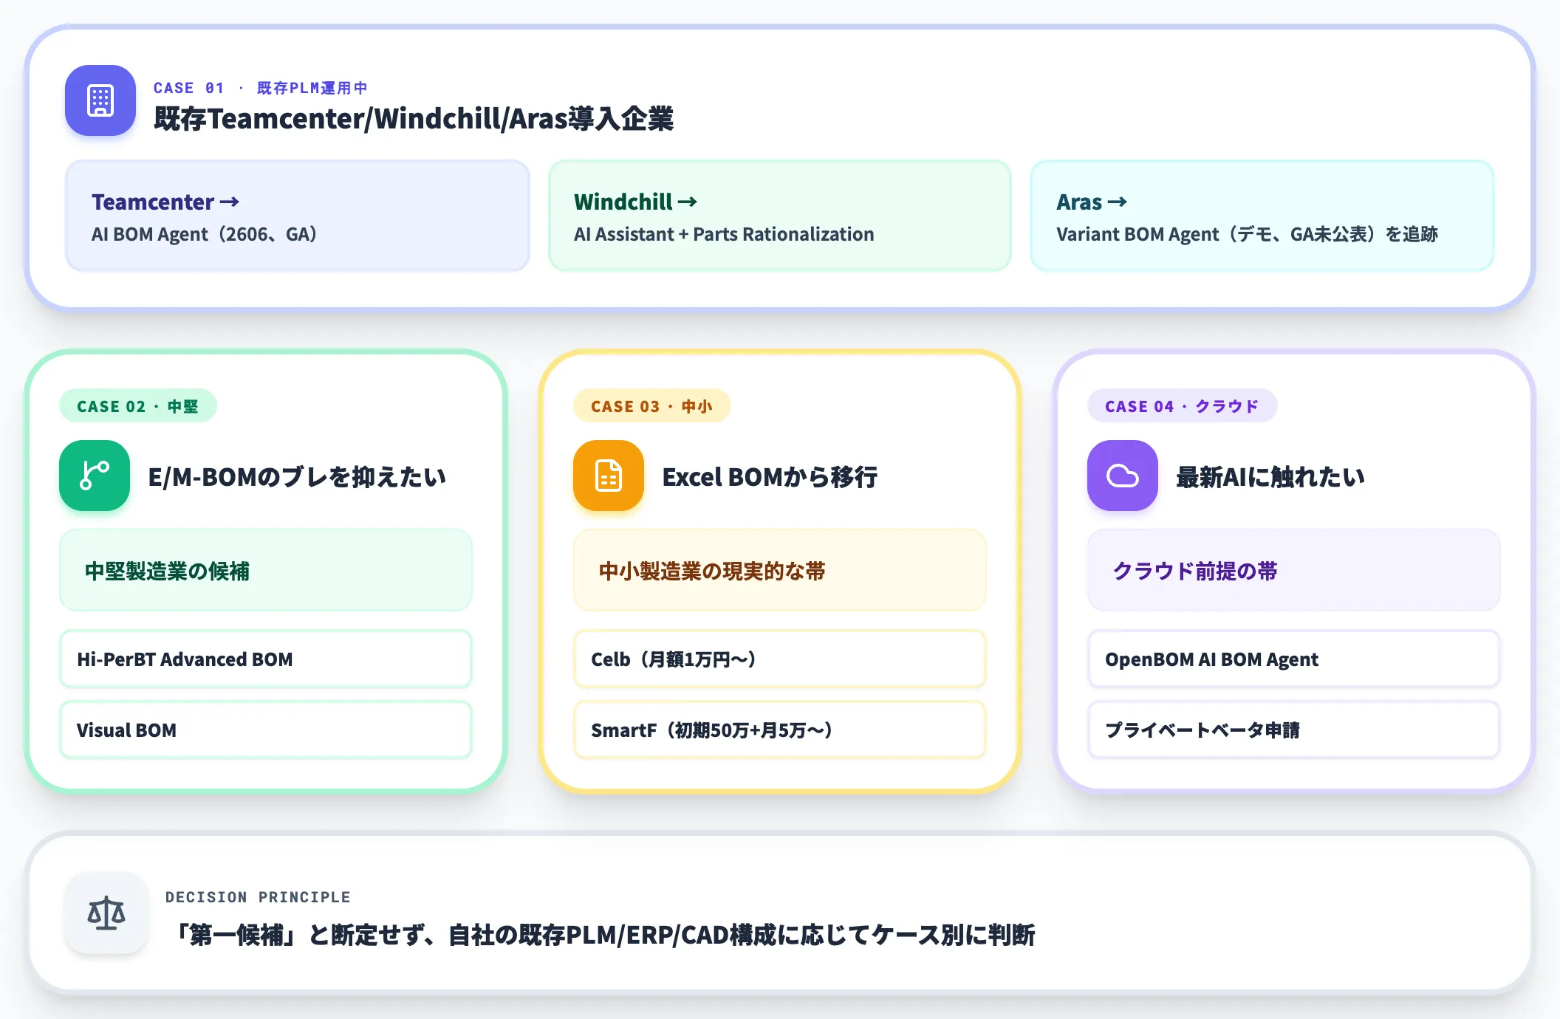1560x1019 pixels.
Task: Select the CASE 02 · 中堅 badge
Action: [x=137, y=406]
